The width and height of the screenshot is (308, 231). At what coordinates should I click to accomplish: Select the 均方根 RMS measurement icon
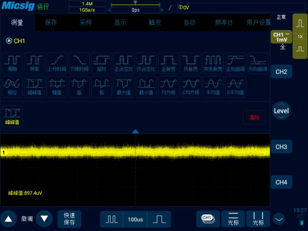169,86
